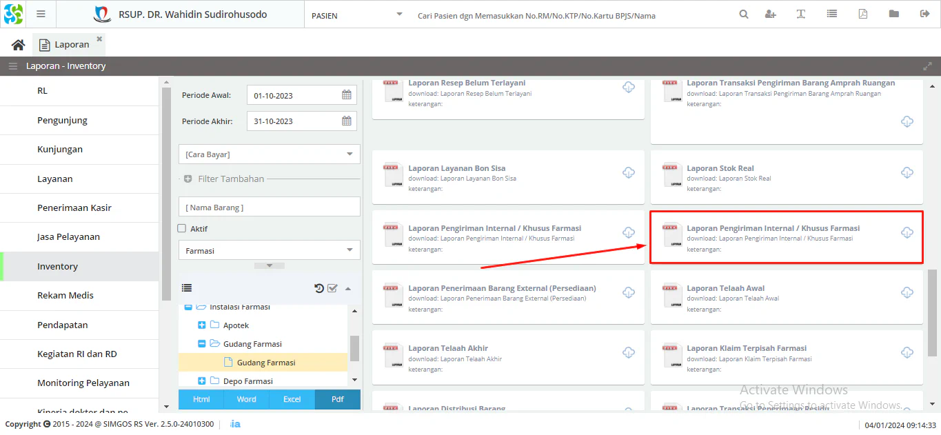Collapse the tree panel with the up triangle

point(348,289)
